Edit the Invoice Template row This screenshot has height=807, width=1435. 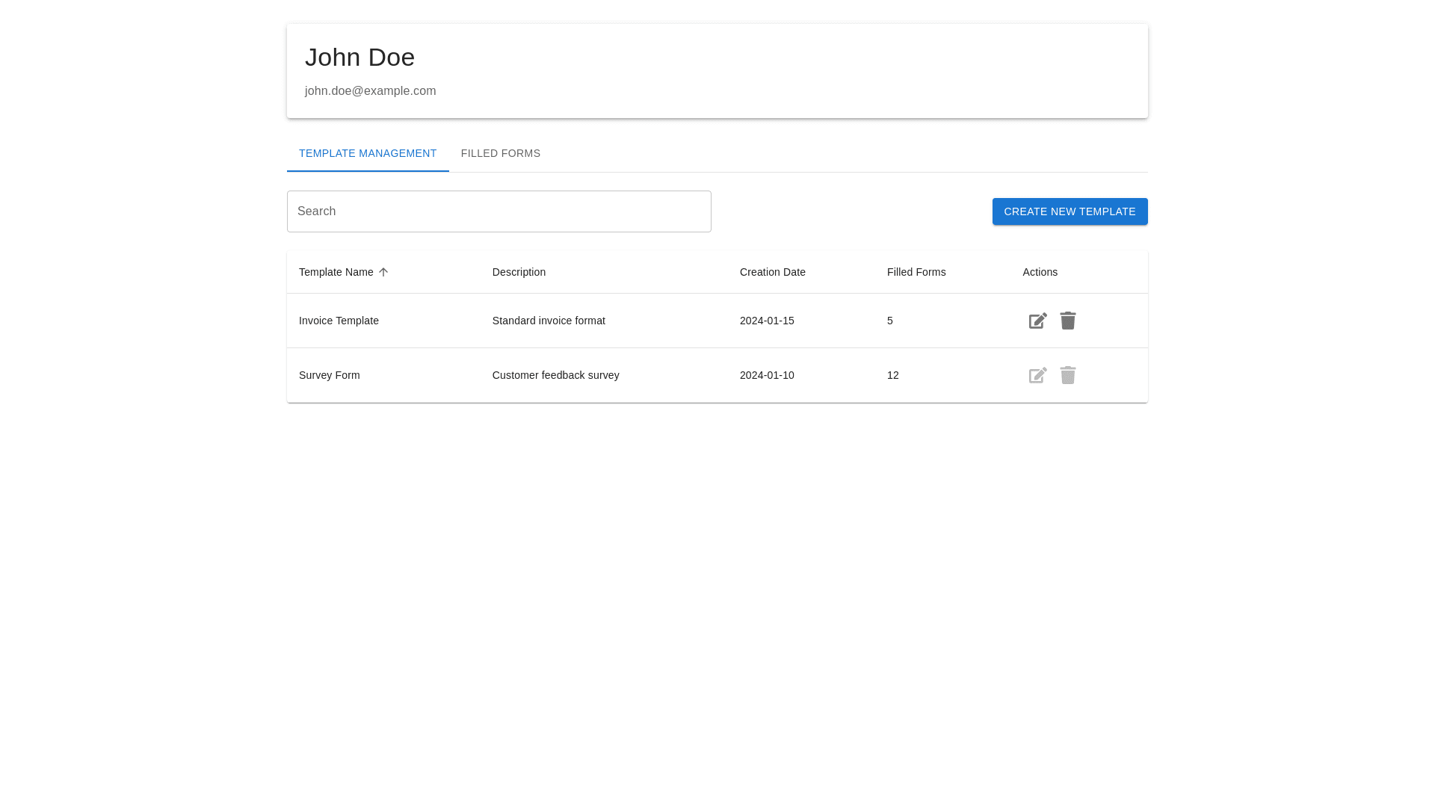coord(1037,321)
